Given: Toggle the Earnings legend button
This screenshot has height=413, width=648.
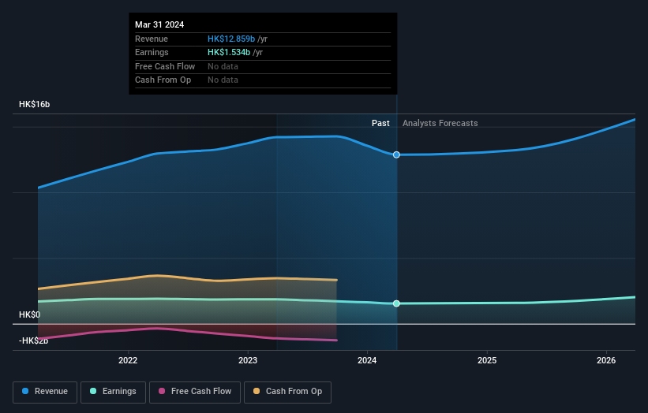Looking at the screenshot, I should click(x=113, y=392).
